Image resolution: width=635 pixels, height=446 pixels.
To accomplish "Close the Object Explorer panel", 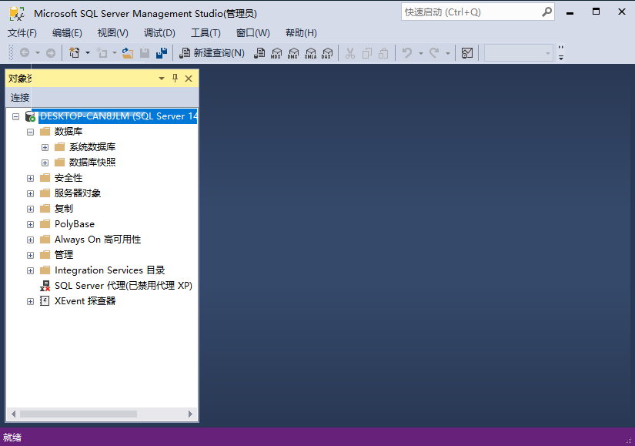I will click(x=189, y=79).
